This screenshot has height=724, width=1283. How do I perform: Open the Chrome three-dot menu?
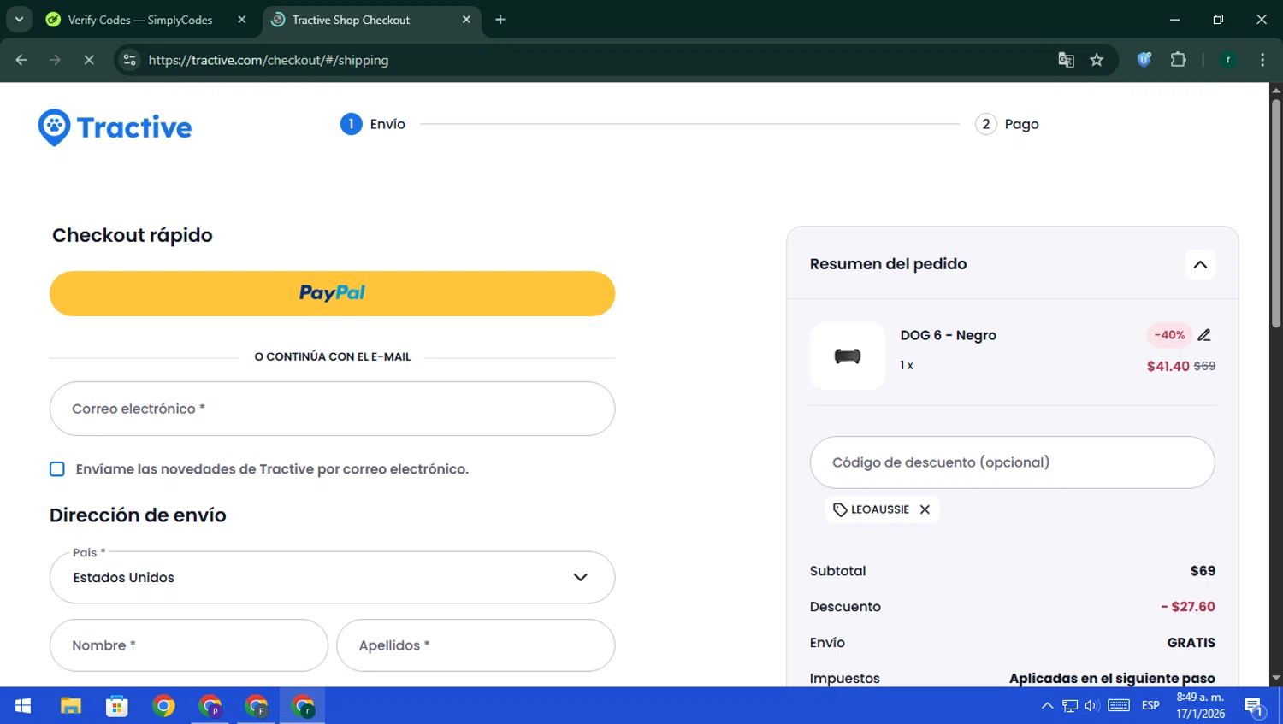tap(1262, 60)
